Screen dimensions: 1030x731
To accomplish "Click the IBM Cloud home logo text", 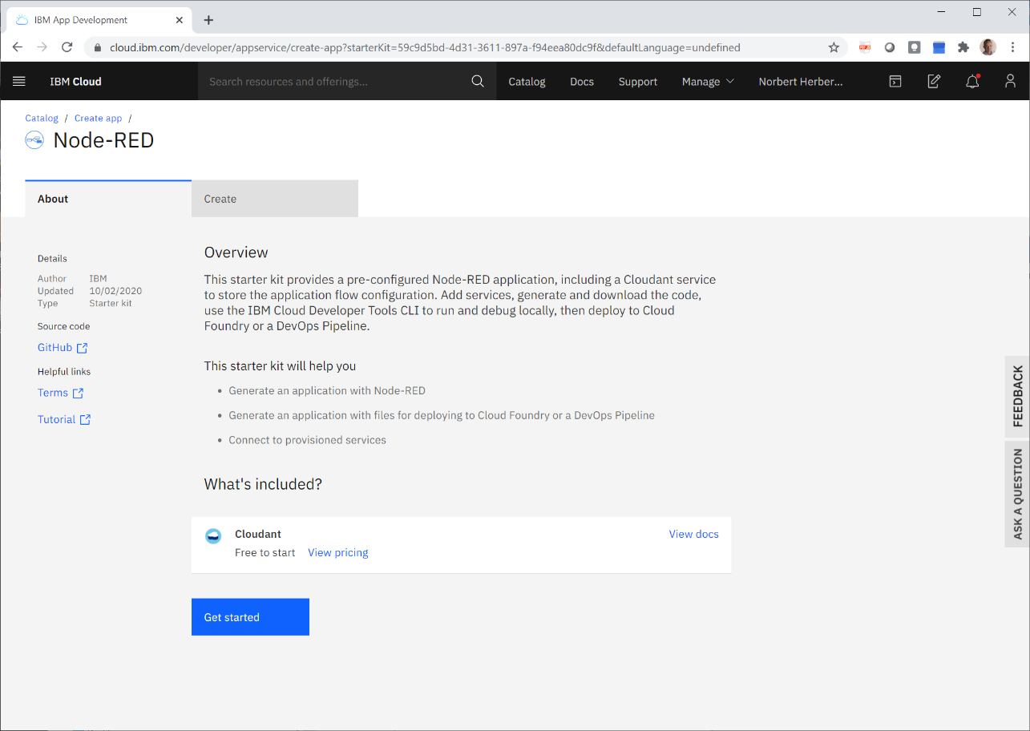I will 75,81.
